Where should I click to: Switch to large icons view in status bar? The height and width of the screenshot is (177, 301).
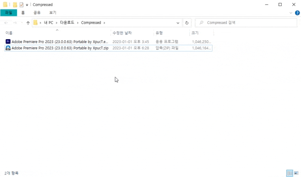tap(296, 173)
